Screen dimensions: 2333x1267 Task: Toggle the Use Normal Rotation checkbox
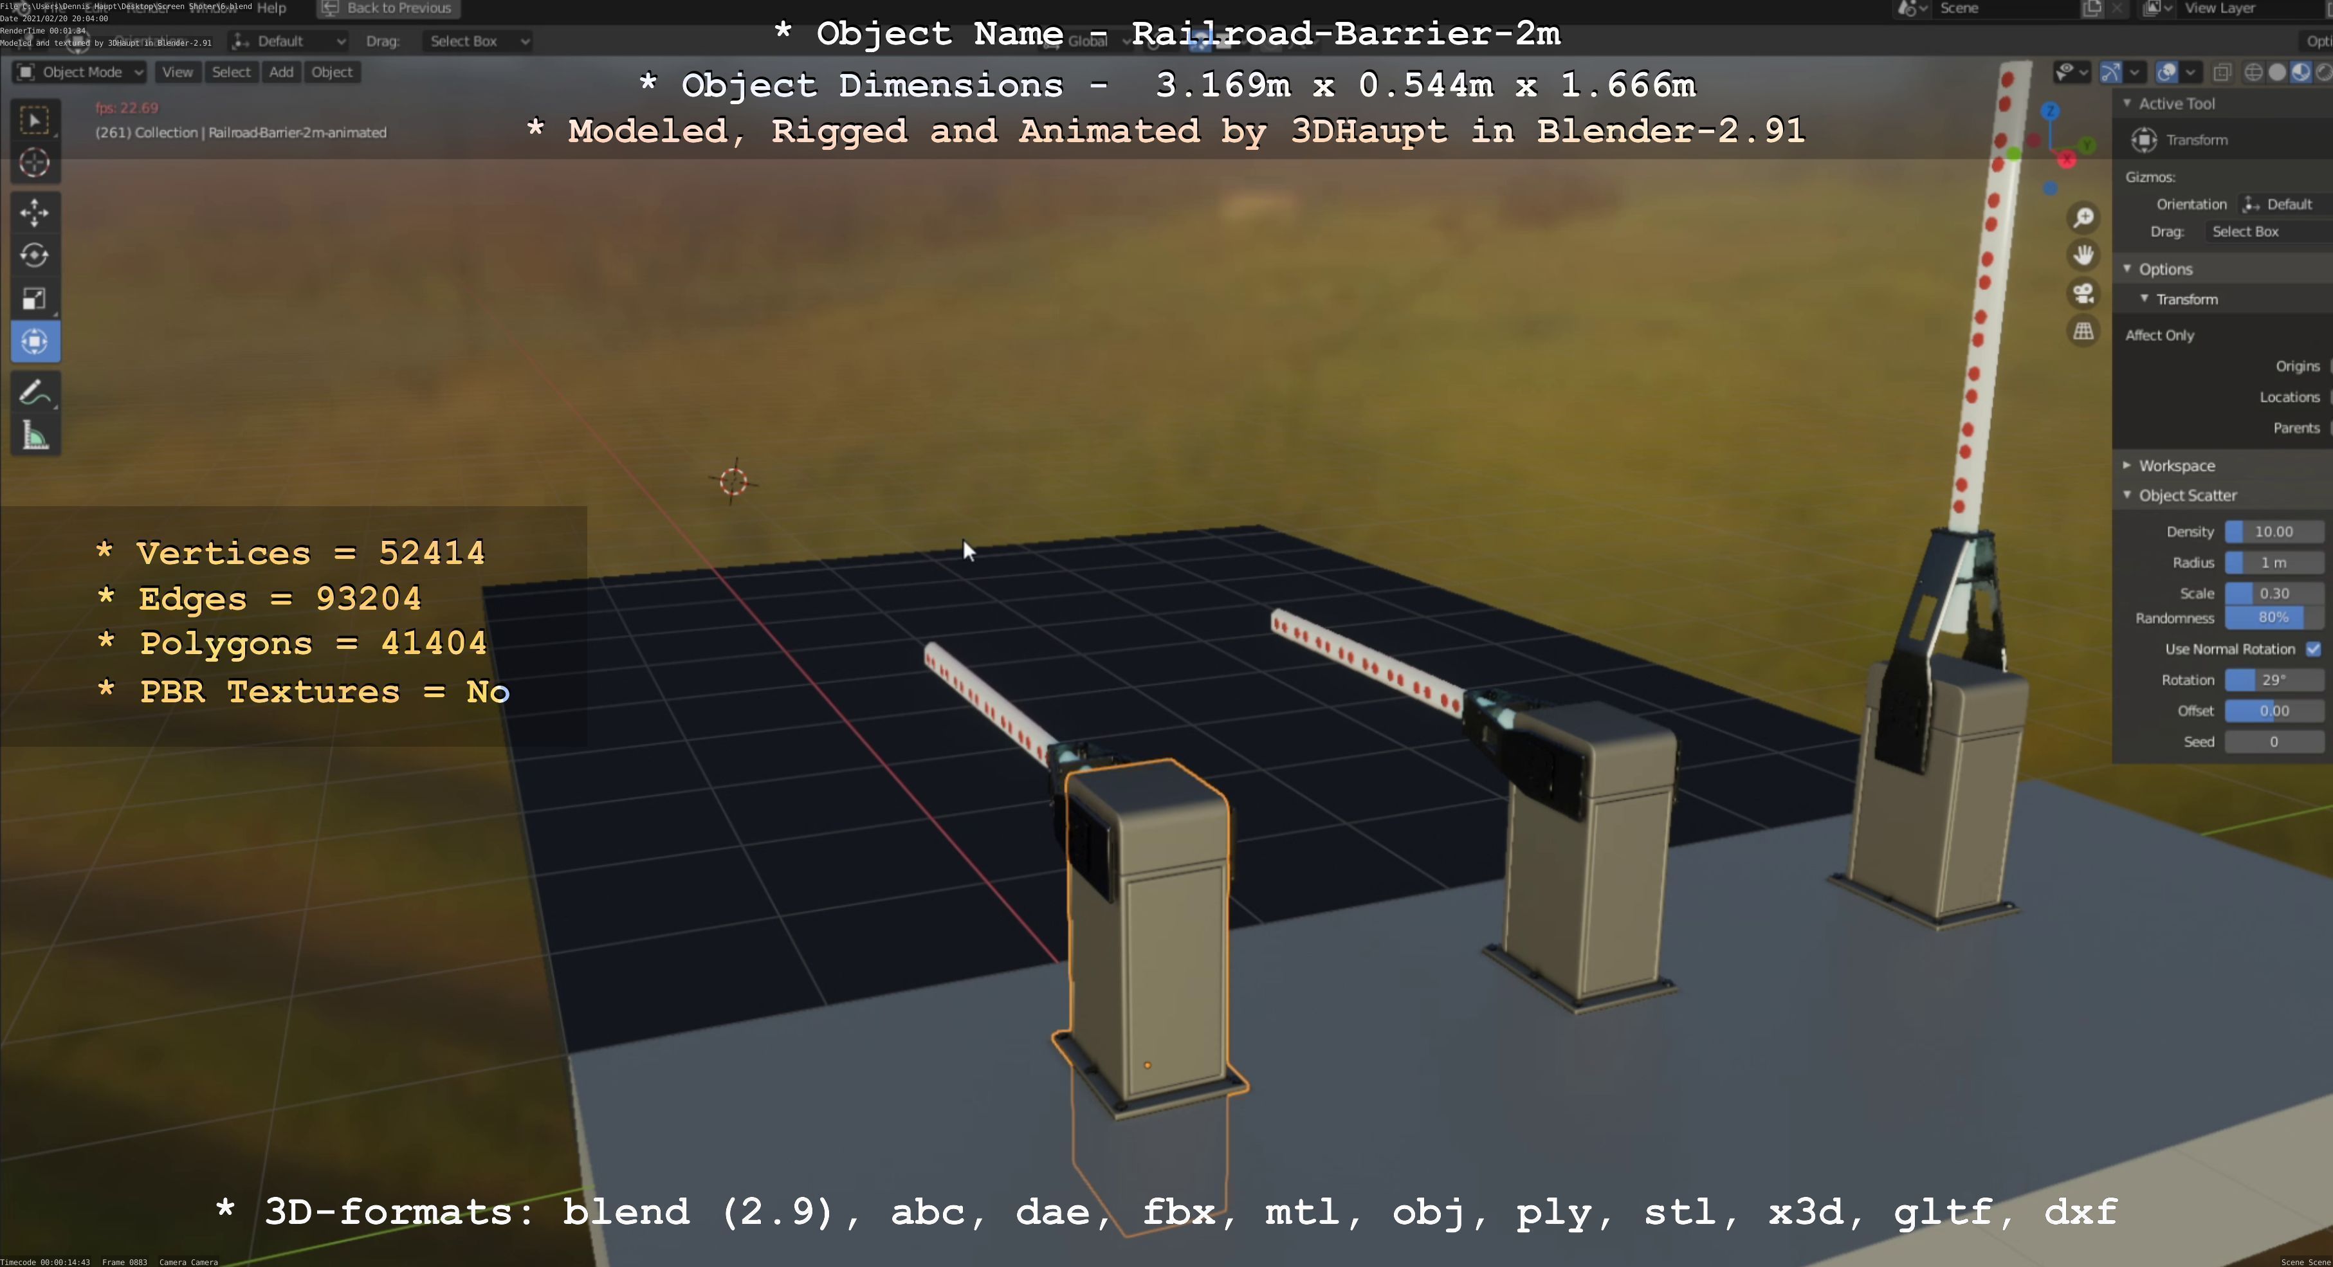pyautogui.click(x=2313, y=648)
